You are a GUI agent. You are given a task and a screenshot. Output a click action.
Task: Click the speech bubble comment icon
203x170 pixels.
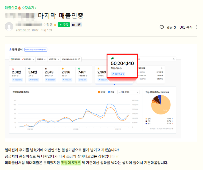click(x=162, y=27)
